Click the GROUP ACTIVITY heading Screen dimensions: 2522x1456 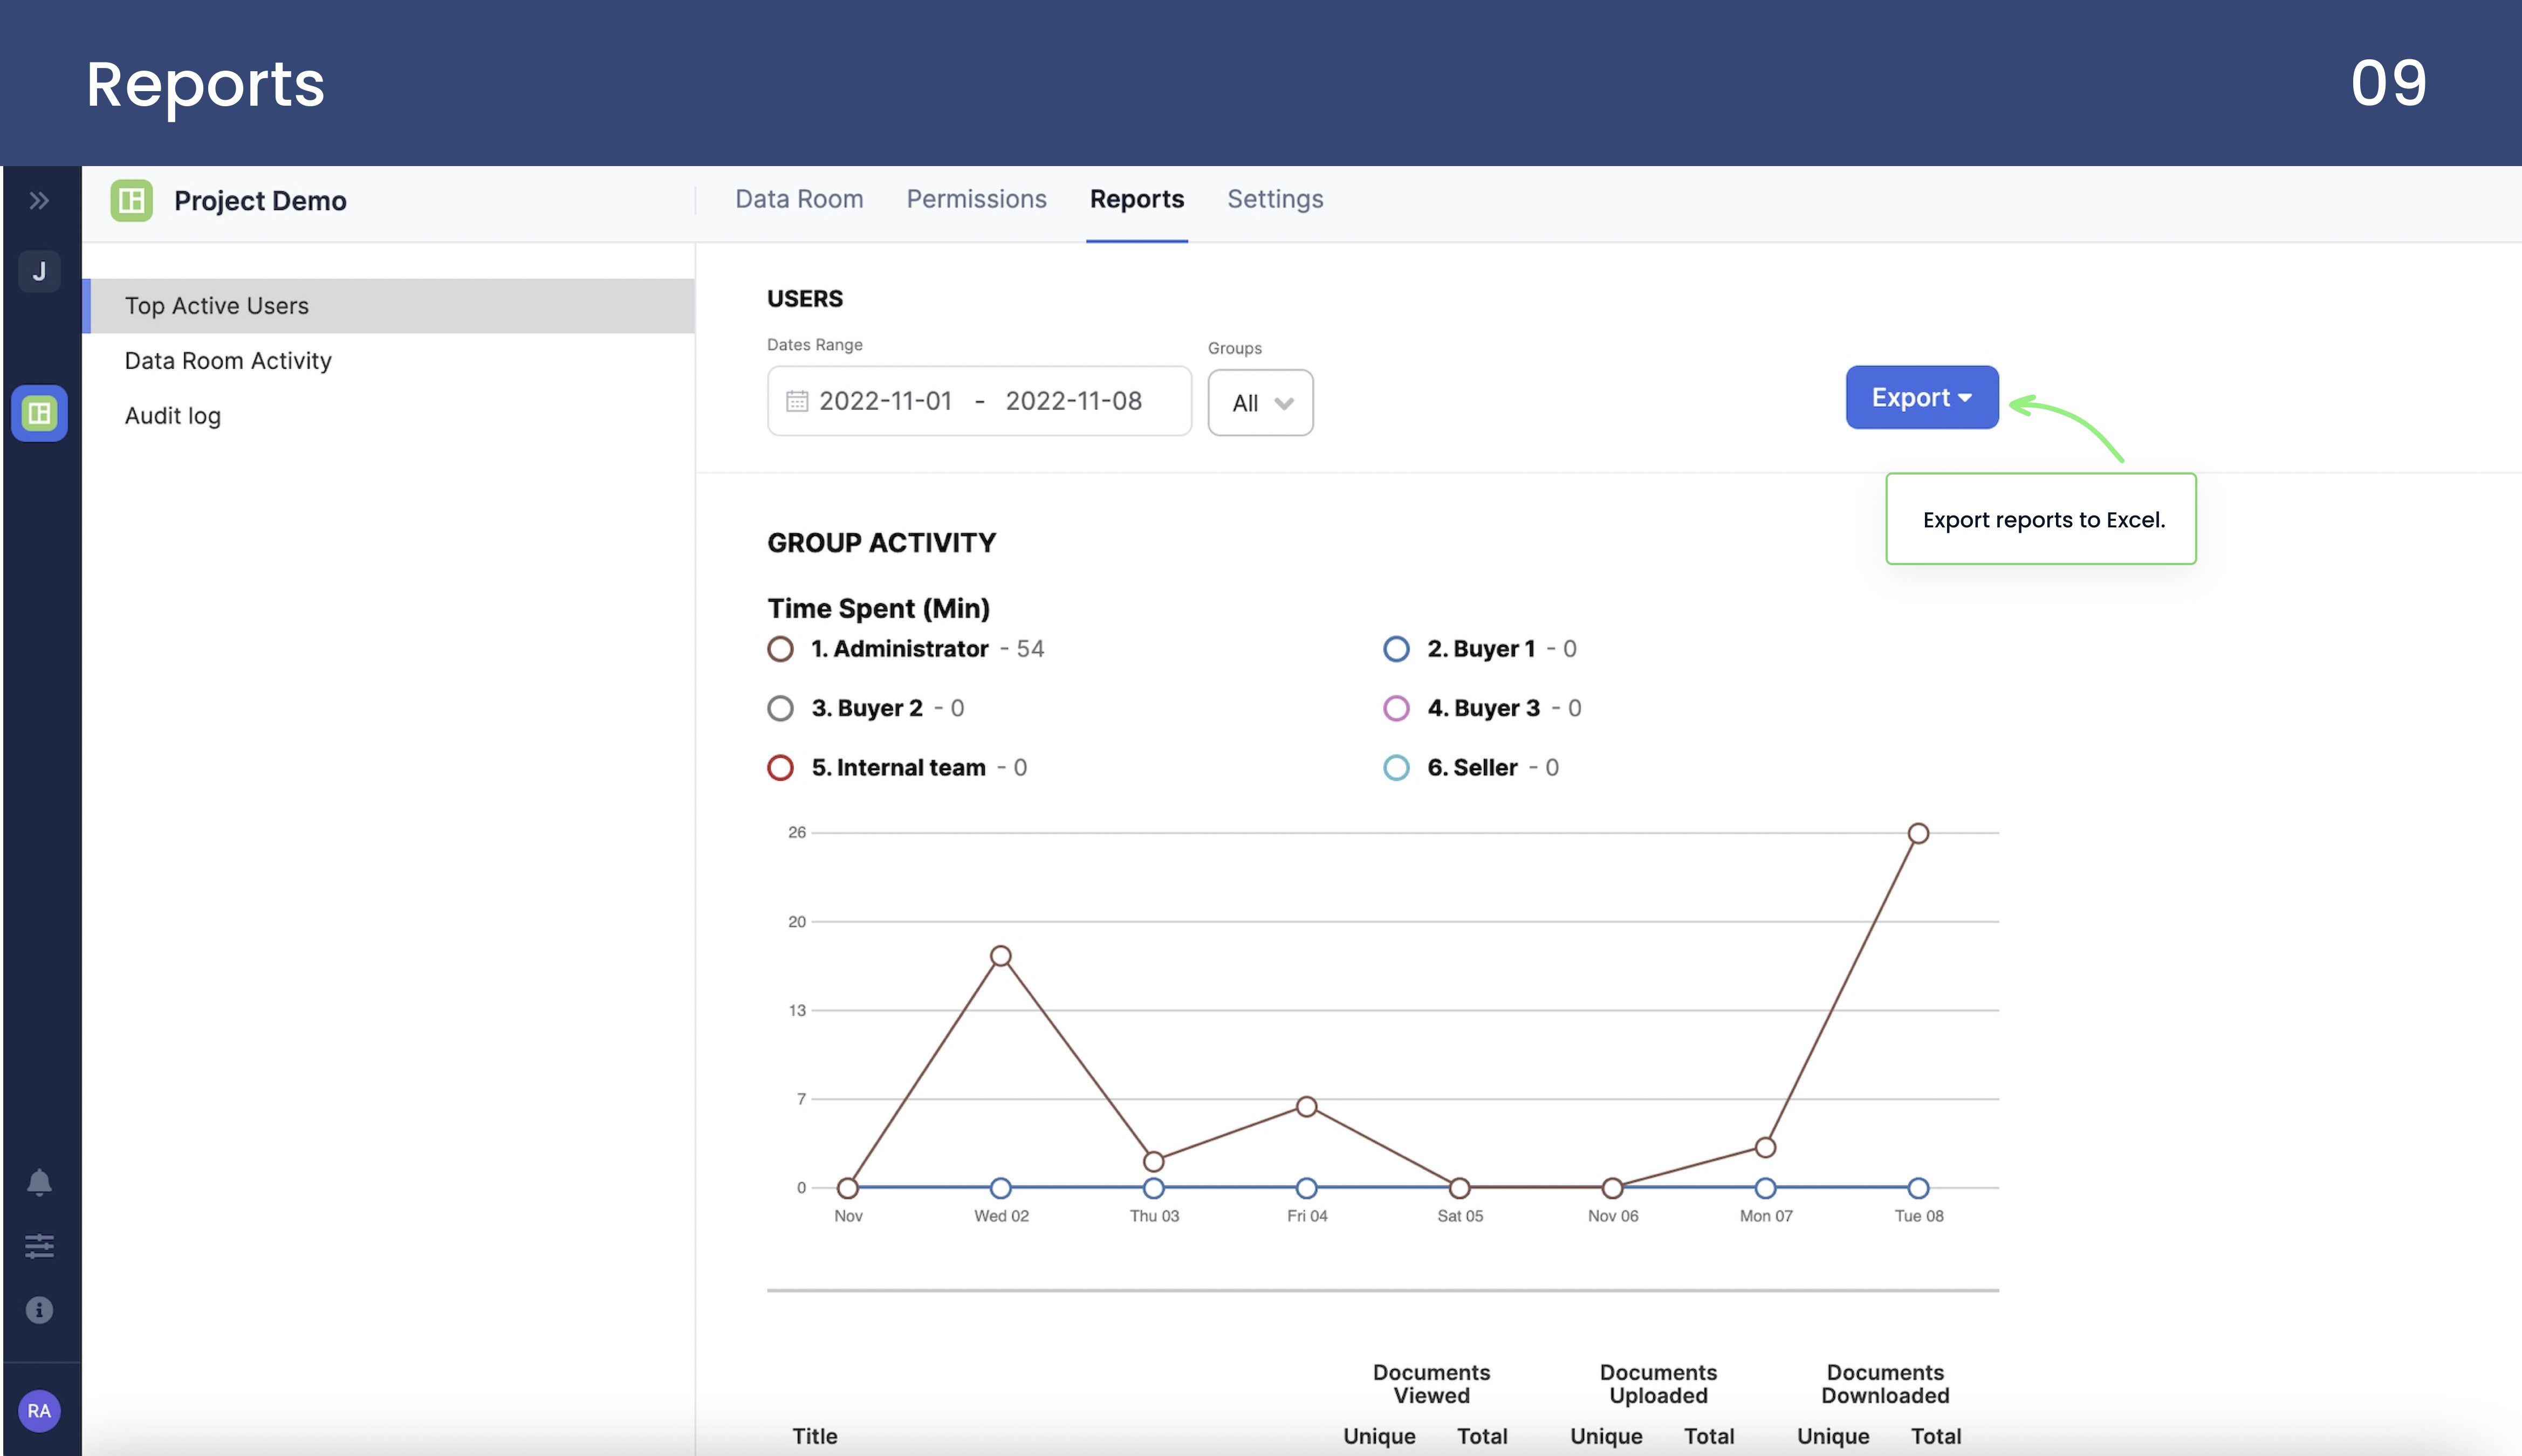click(881, 543)
